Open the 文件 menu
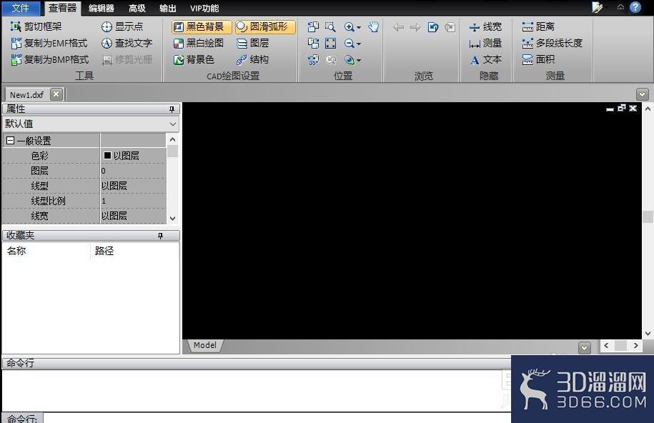Screen dimensions: 654x423 pos(21,8)
